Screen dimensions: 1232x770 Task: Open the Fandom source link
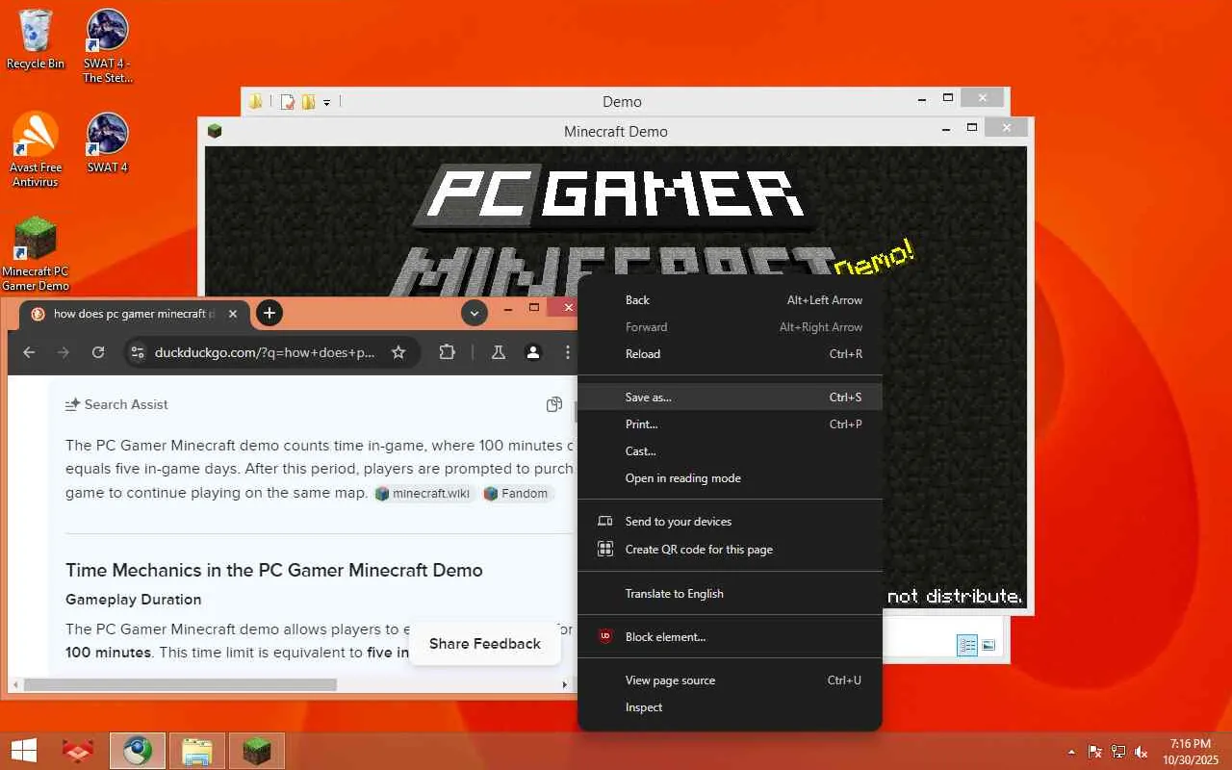pyautogui.click(x=519, y=494)
